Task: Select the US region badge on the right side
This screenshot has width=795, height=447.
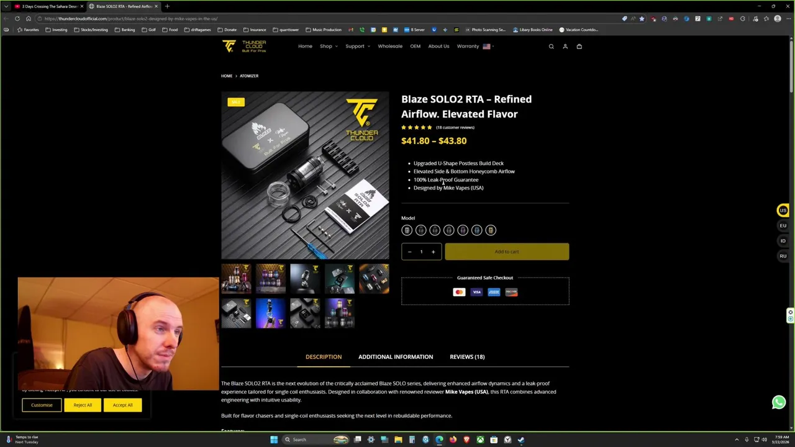Action: 783,210
